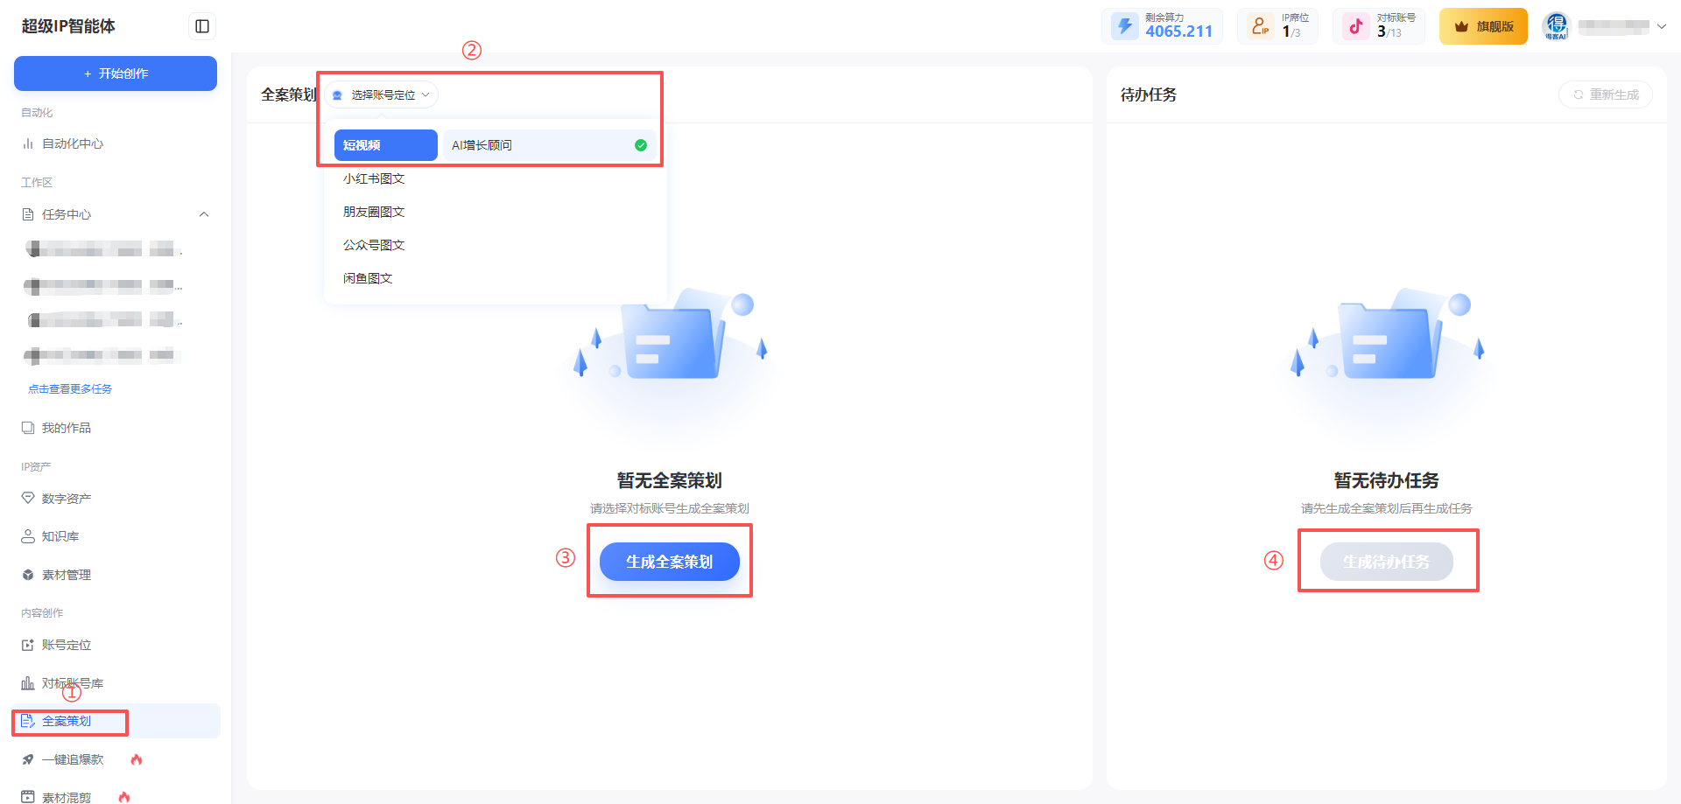Click the 我的作品 sidebar icon
The width and height of the screenshot is (1681, 804).
click(28, 428)
